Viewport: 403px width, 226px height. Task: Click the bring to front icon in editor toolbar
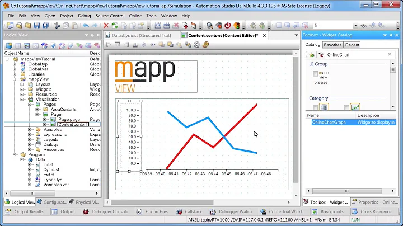pos(161,45)
